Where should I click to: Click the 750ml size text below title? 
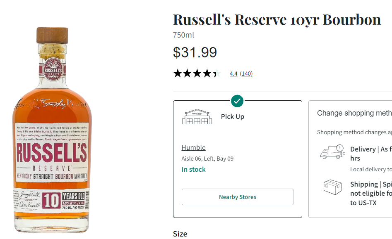[183, 35]
